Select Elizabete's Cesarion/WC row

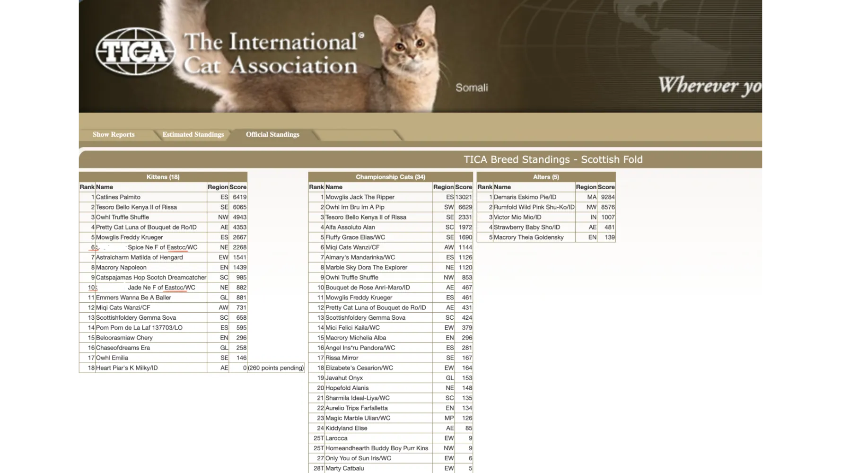tap(390, 368)
